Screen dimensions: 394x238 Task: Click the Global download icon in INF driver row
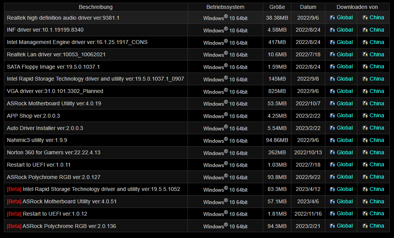coord(332,30)
